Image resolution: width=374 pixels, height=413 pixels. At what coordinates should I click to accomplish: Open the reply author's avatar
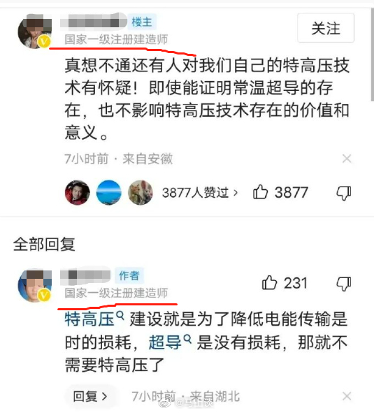coord(34,285)
